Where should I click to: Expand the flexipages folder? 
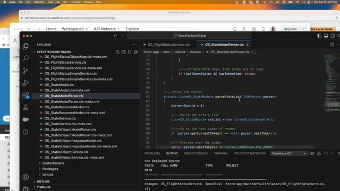pos(50,169)
